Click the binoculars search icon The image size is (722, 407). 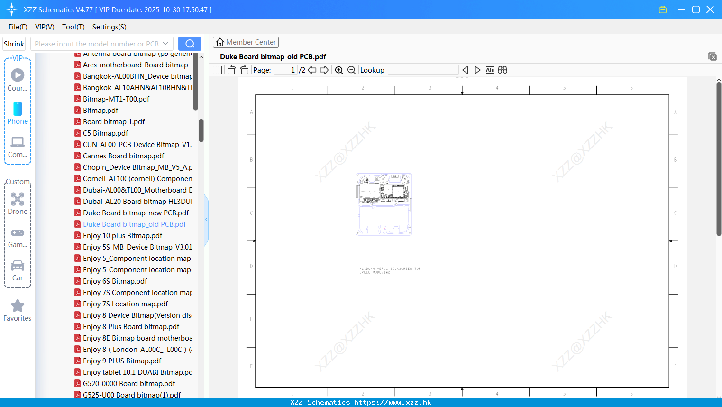tap(503, 70)
